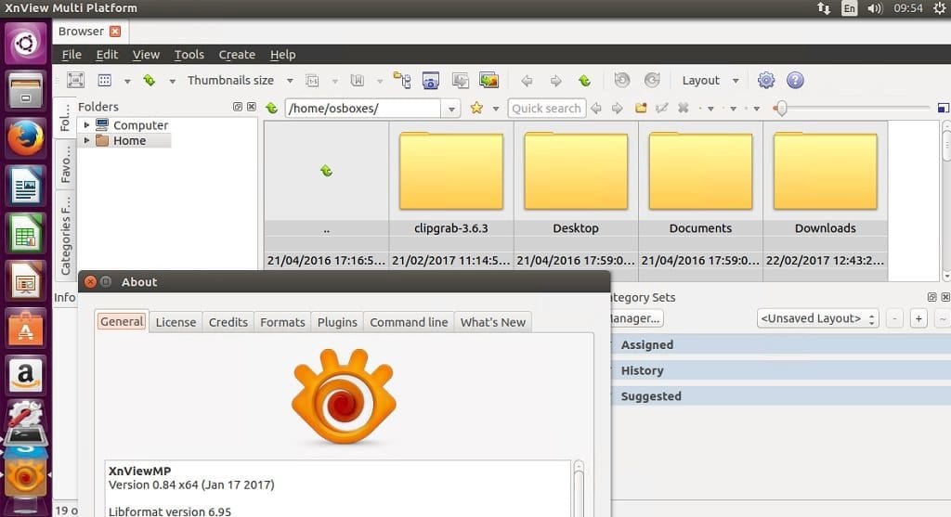The height and width of the screenshot is (517, 951).
Task: Click the blue help question icon
Action: [795, 80]
